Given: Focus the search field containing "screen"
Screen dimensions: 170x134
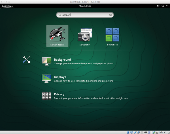Looking at the screenshot, I should (x=85, y=15).
